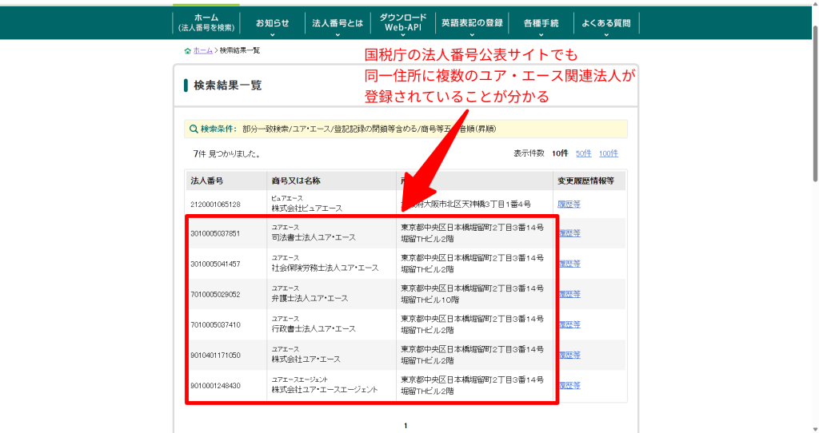The image size is (819, 433).
Task: Open the 法人番号とは menu
Action: (x=338, y=23)
